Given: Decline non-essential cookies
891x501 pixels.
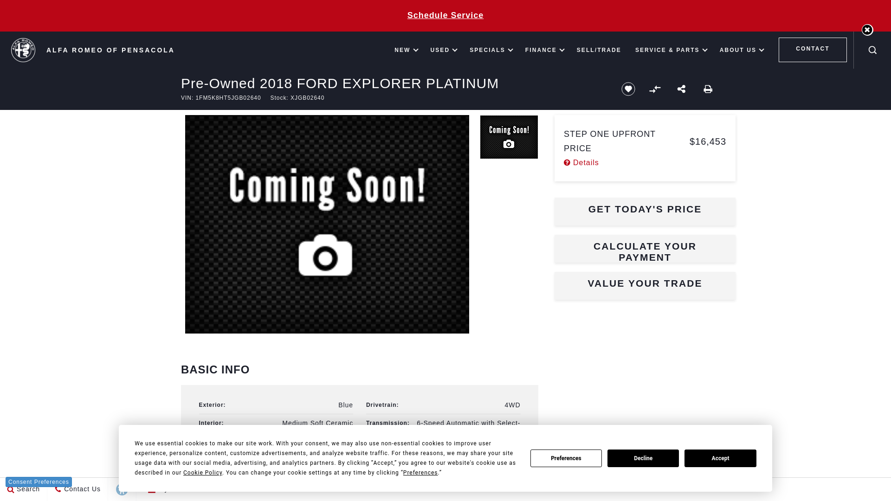Looking at the screenshot, I should 643,458.
